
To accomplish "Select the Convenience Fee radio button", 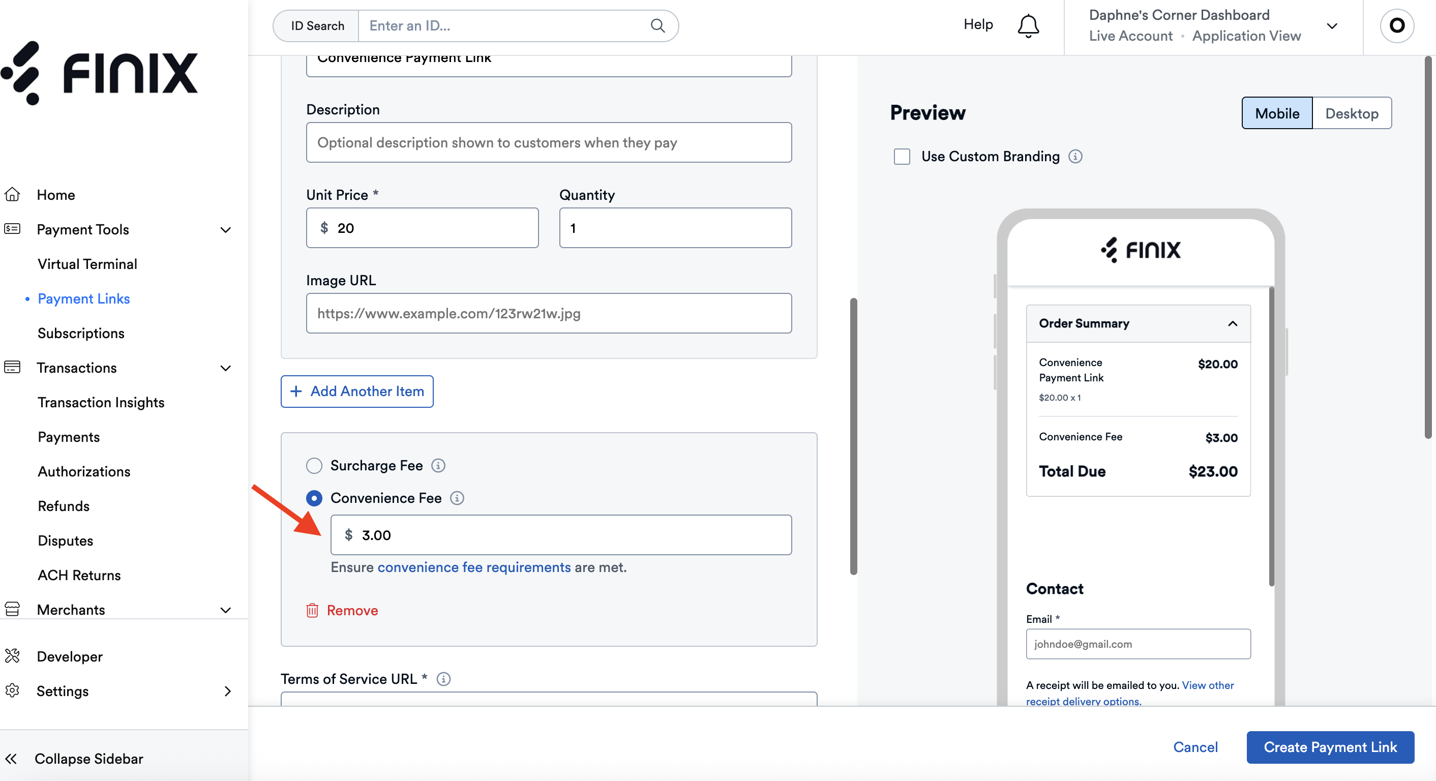I will pyautogui.click(x=314, y=498).
